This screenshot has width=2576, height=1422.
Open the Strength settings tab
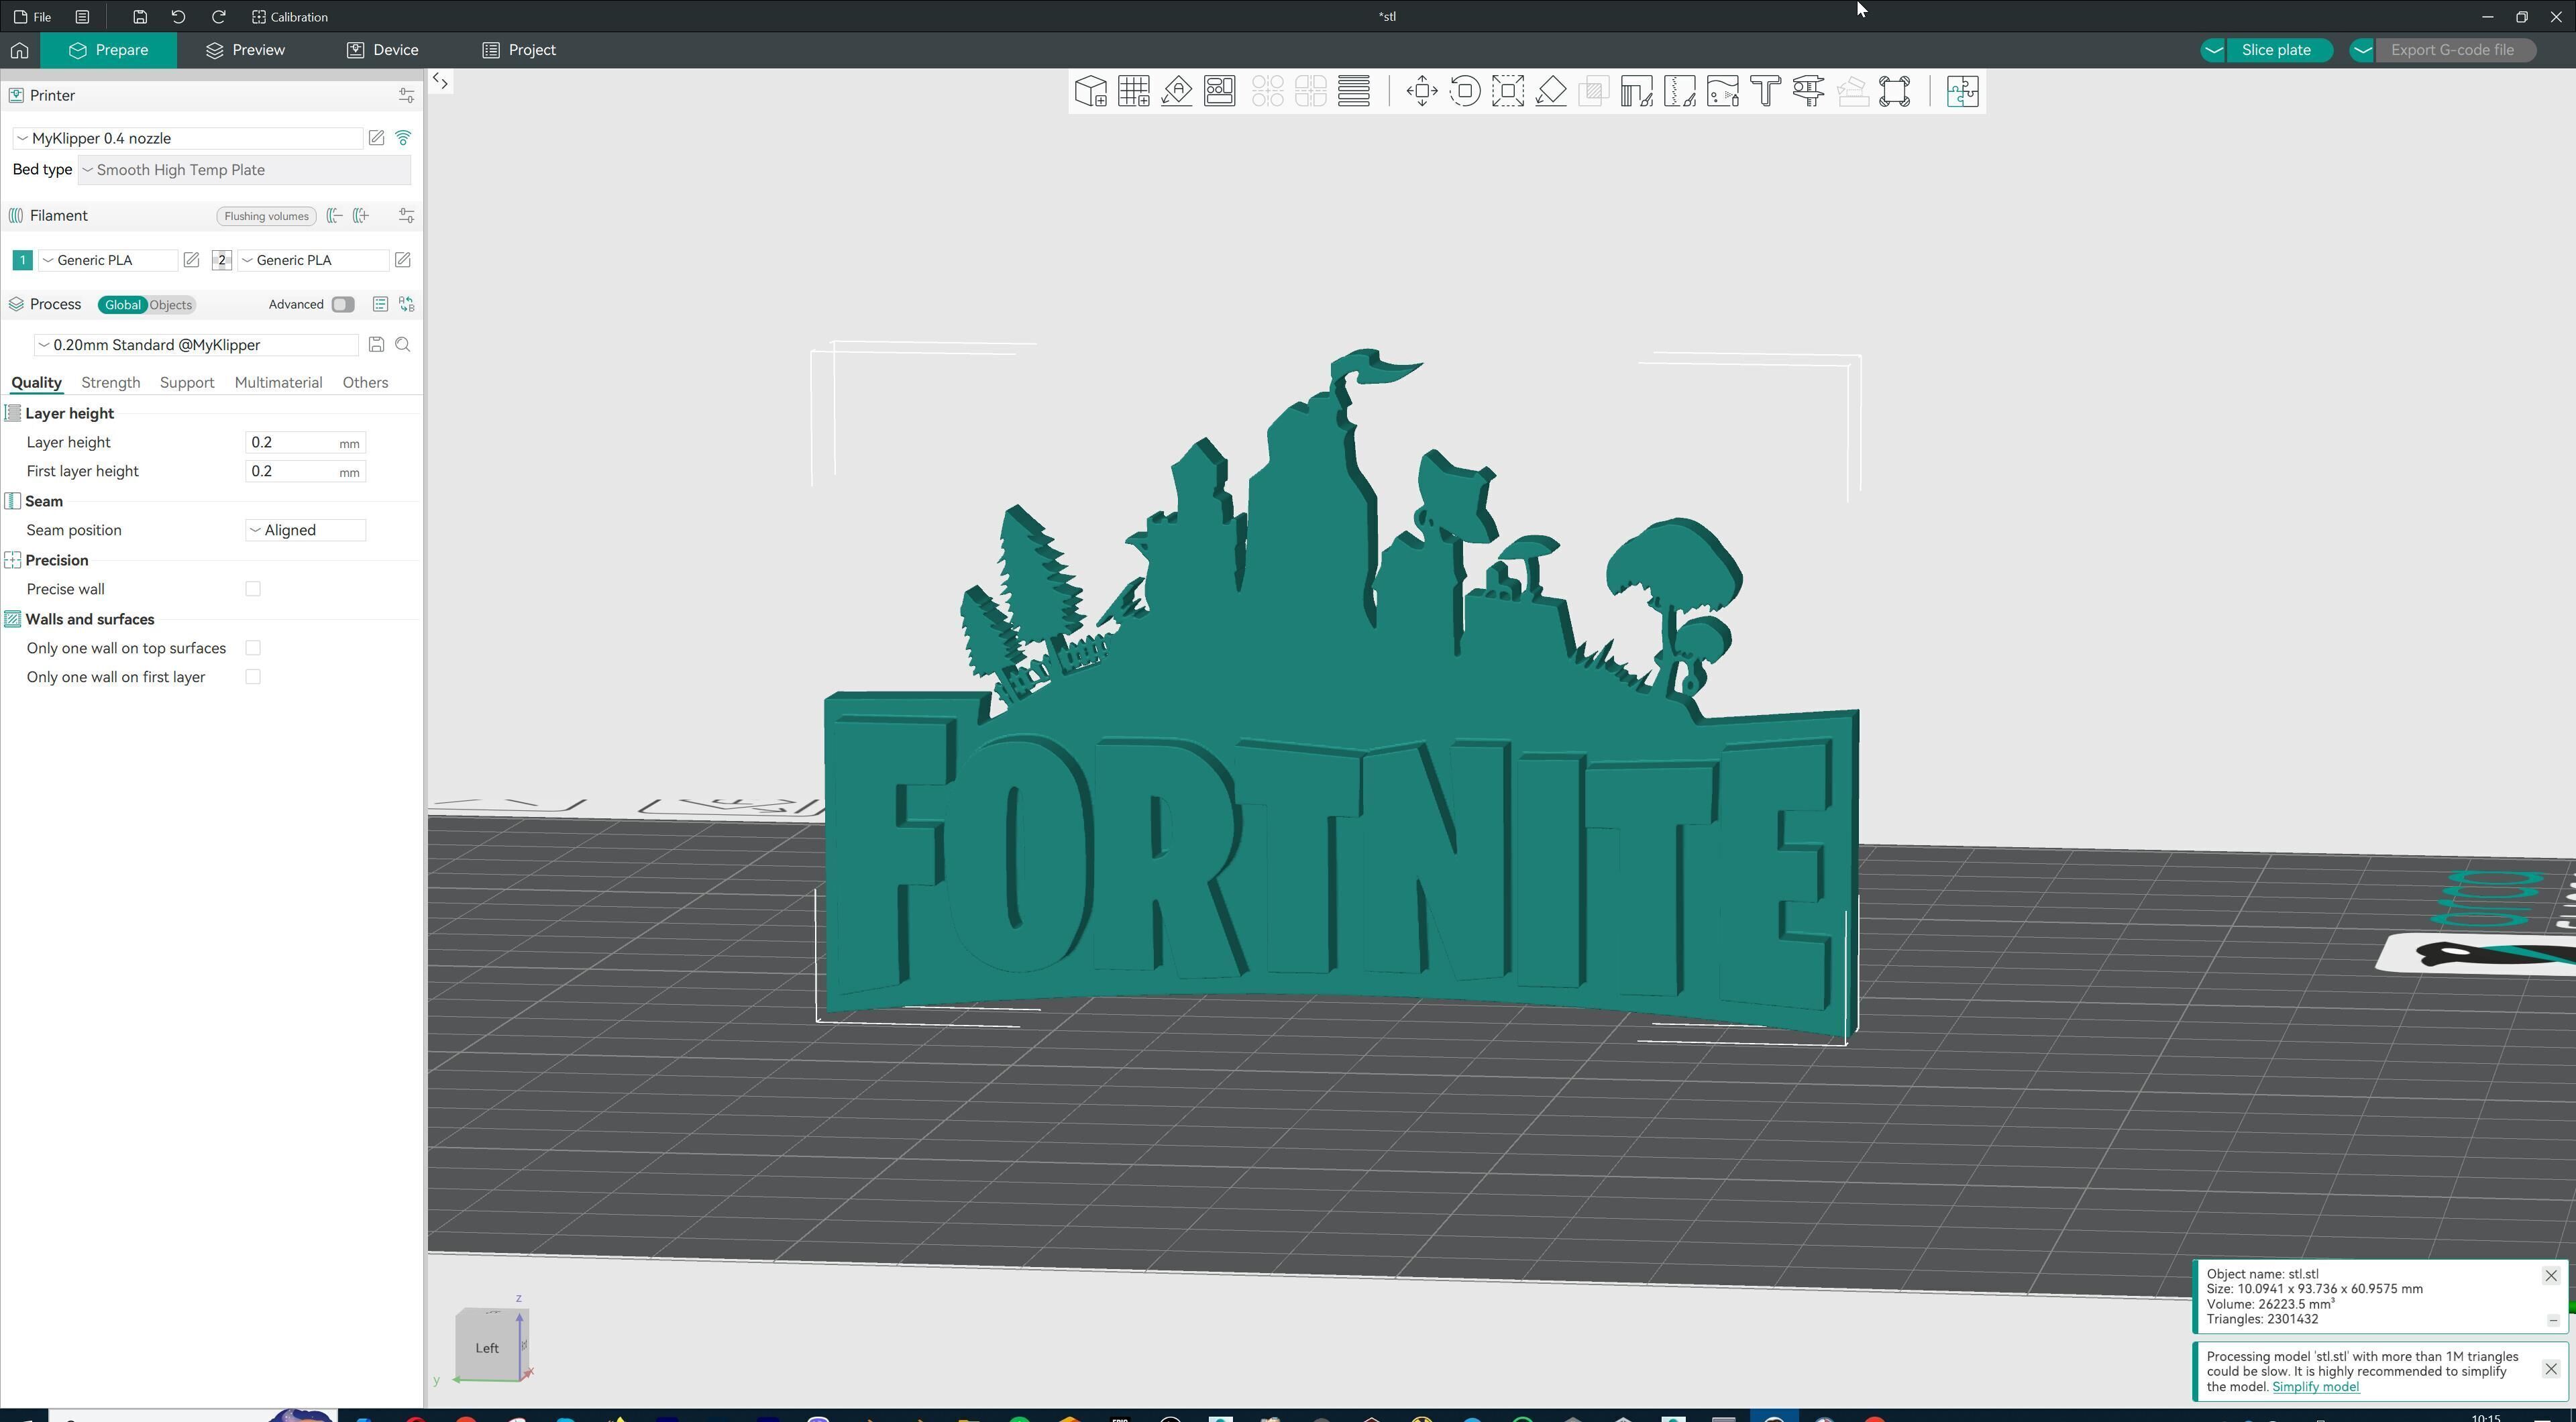pos(110,383)
